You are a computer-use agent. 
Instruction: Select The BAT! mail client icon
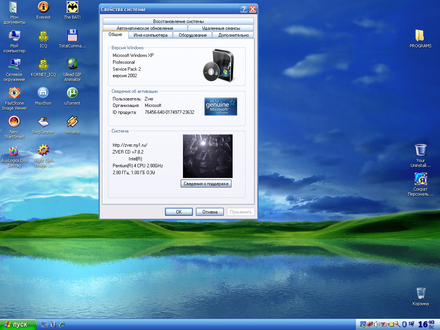point(72,10)
